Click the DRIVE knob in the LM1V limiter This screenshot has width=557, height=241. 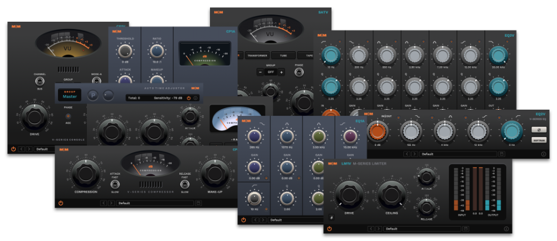pos(349,194)
